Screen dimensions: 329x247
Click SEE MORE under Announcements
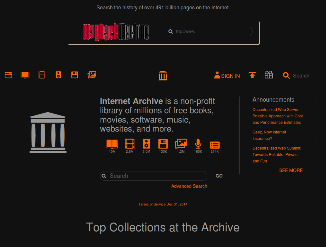pyautogui.click(x=291, y=170)
